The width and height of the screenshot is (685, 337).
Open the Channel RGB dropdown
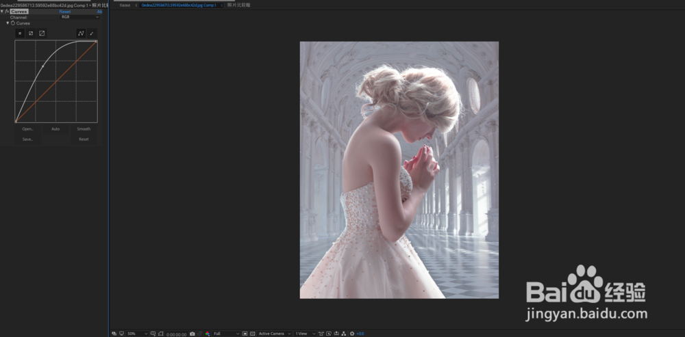[80, 17]
